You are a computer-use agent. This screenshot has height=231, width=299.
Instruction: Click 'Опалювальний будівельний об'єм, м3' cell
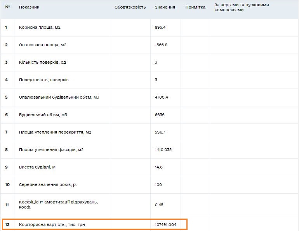tap(59, 97)
